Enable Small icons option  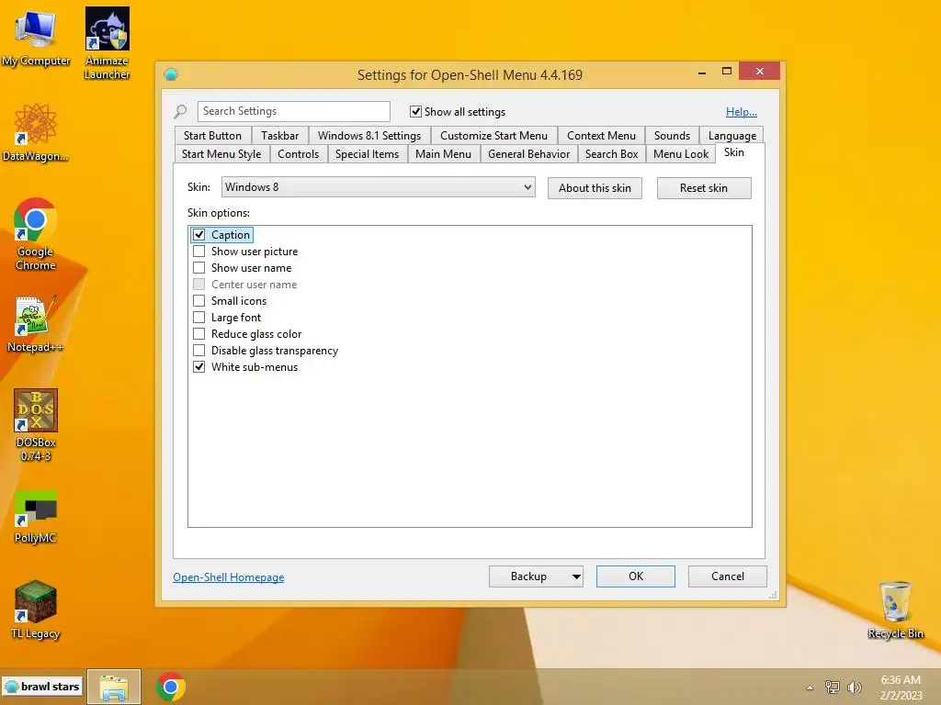coord(199,301)
